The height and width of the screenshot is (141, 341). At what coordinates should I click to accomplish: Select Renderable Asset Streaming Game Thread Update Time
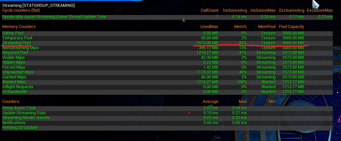54,17
